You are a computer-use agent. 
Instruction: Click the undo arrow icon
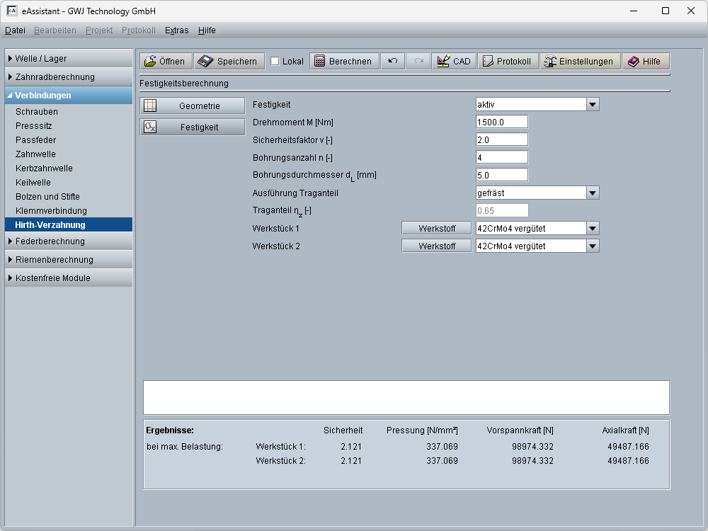coord(393,62)
